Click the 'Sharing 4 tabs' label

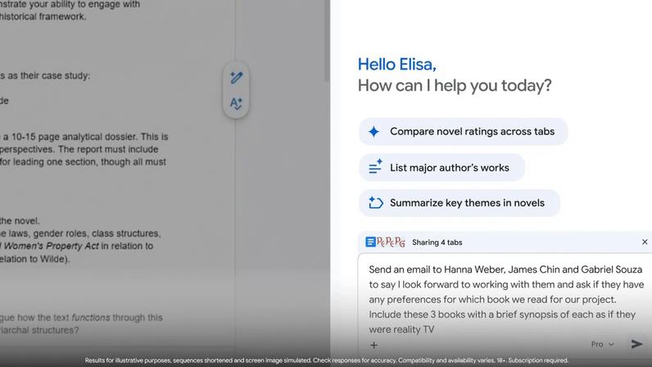(x=437, y=242)
